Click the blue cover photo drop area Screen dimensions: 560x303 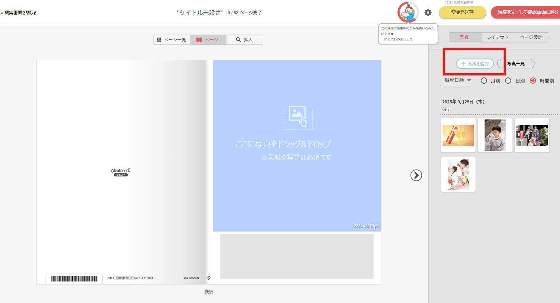pos(297,146)
